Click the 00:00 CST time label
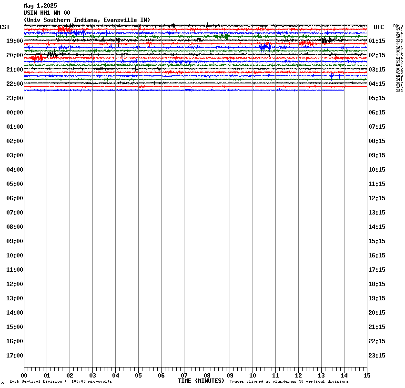This screenshot has height=388, width=405. coord(15,112)
